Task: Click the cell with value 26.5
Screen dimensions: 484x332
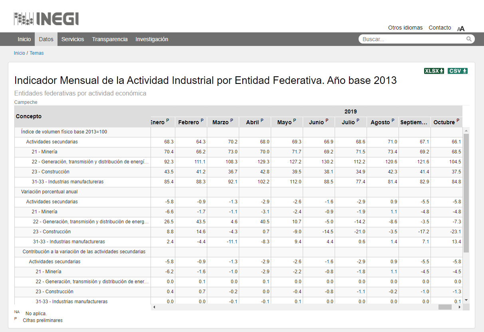Action: [x=163, y=222]
